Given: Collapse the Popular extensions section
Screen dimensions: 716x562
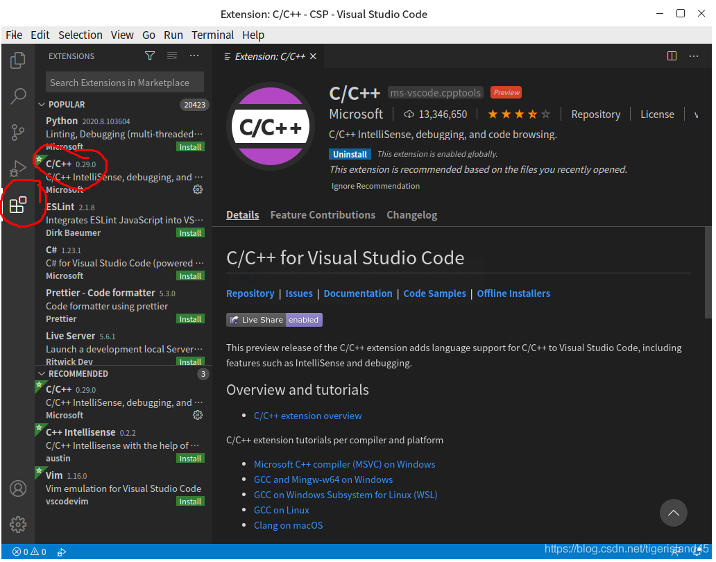Looking at the screenshot, I should pyautogui.click(x=42, y=105).
